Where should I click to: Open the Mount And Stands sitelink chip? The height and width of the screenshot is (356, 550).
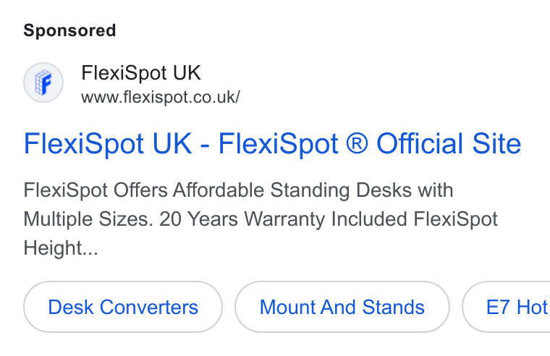(x=342, y=307)
